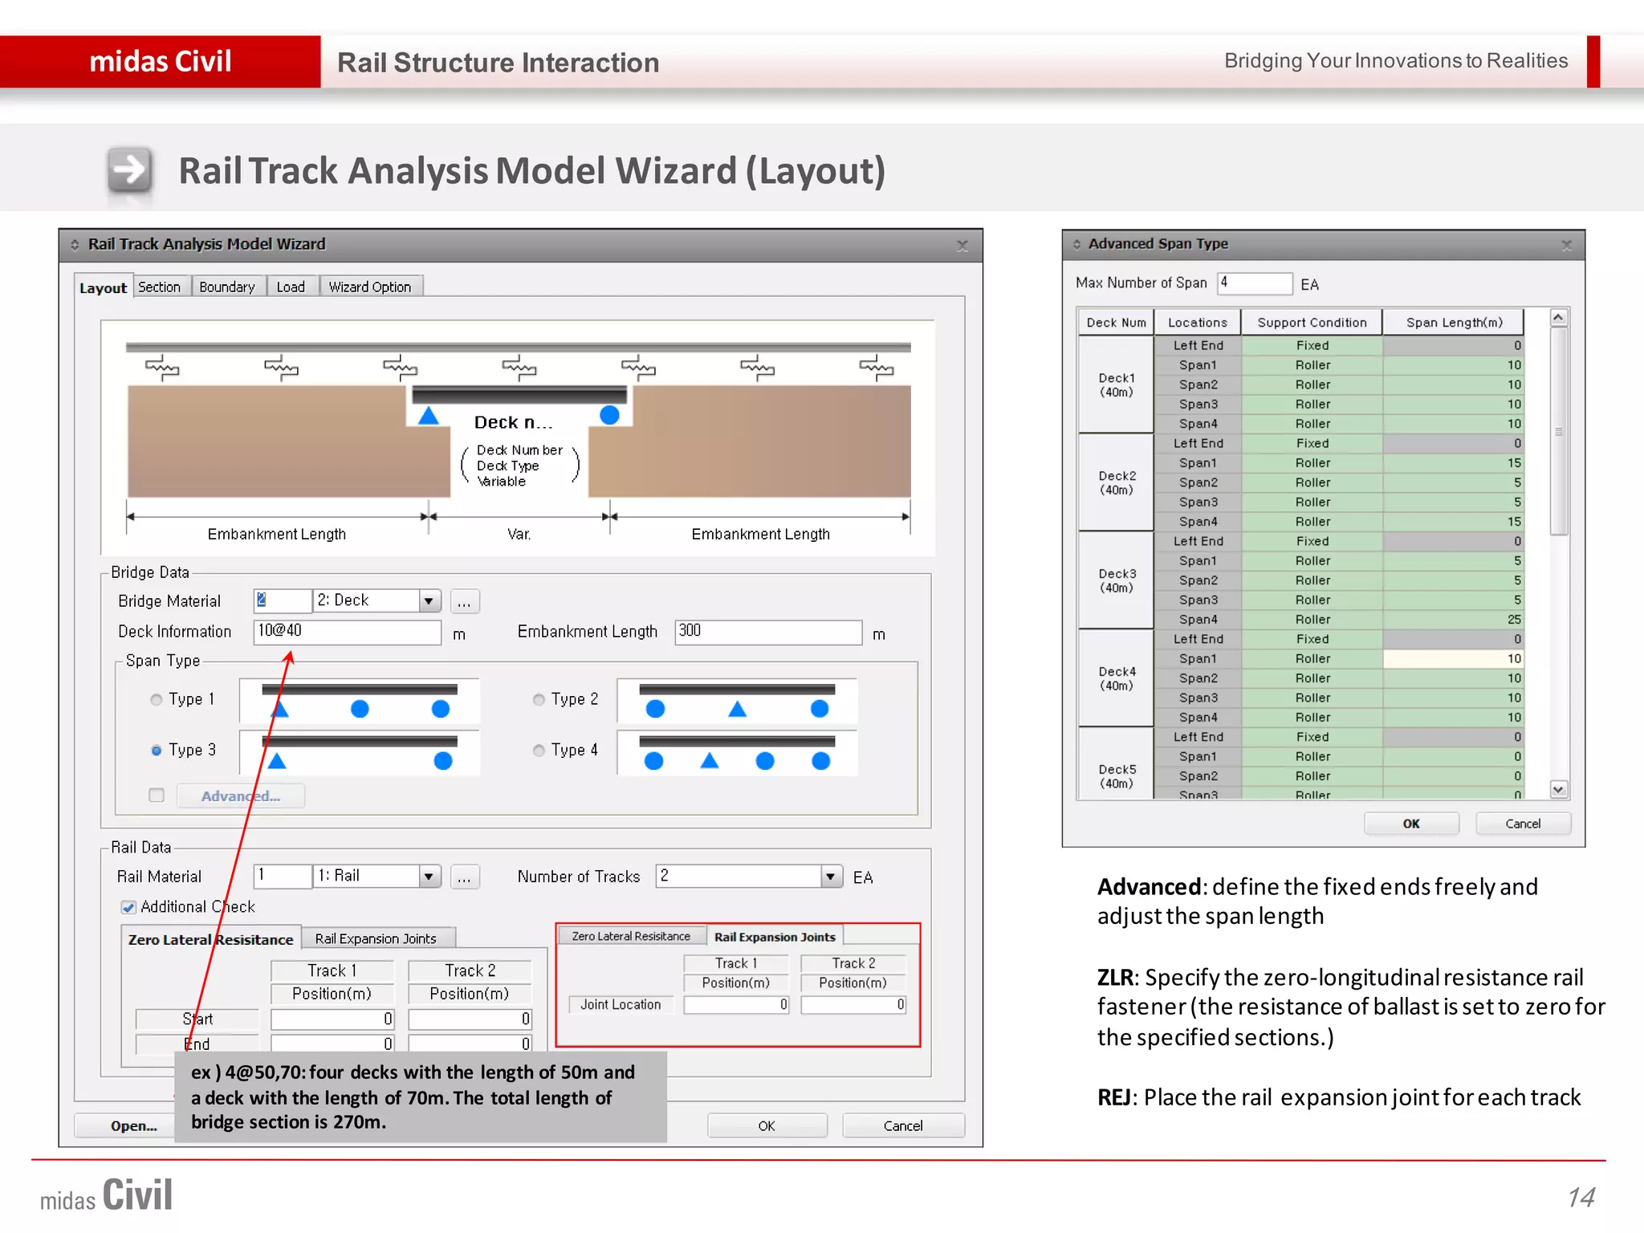Toggle the Additional Check checkbox
The image size is (1644, 1233).
(128, 907)
